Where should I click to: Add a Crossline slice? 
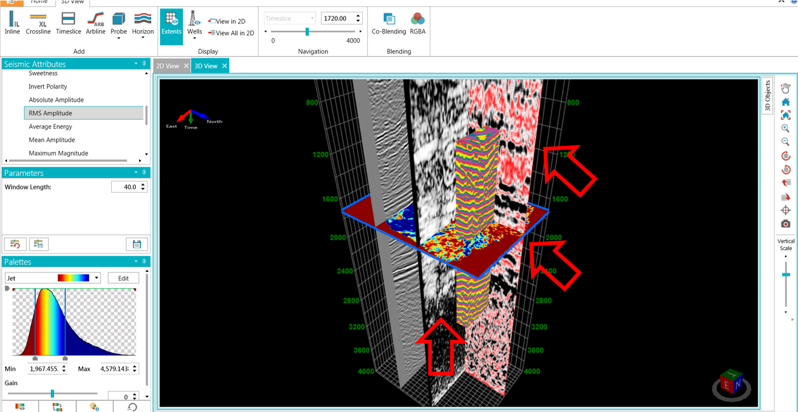38,23
